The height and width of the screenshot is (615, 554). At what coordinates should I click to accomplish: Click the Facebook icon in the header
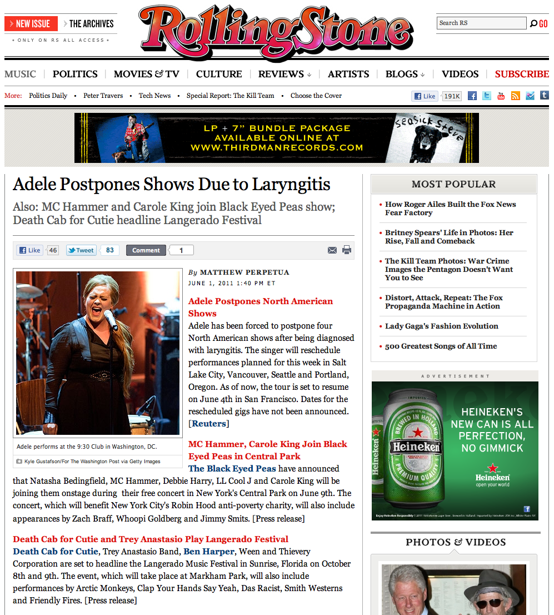(x=472, y=96)
